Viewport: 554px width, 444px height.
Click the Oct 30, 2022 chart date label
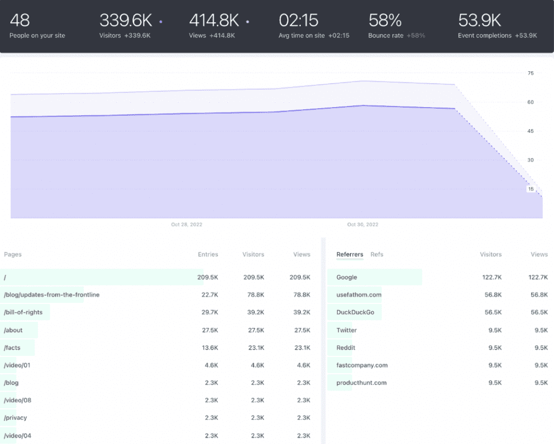[362, 224]
